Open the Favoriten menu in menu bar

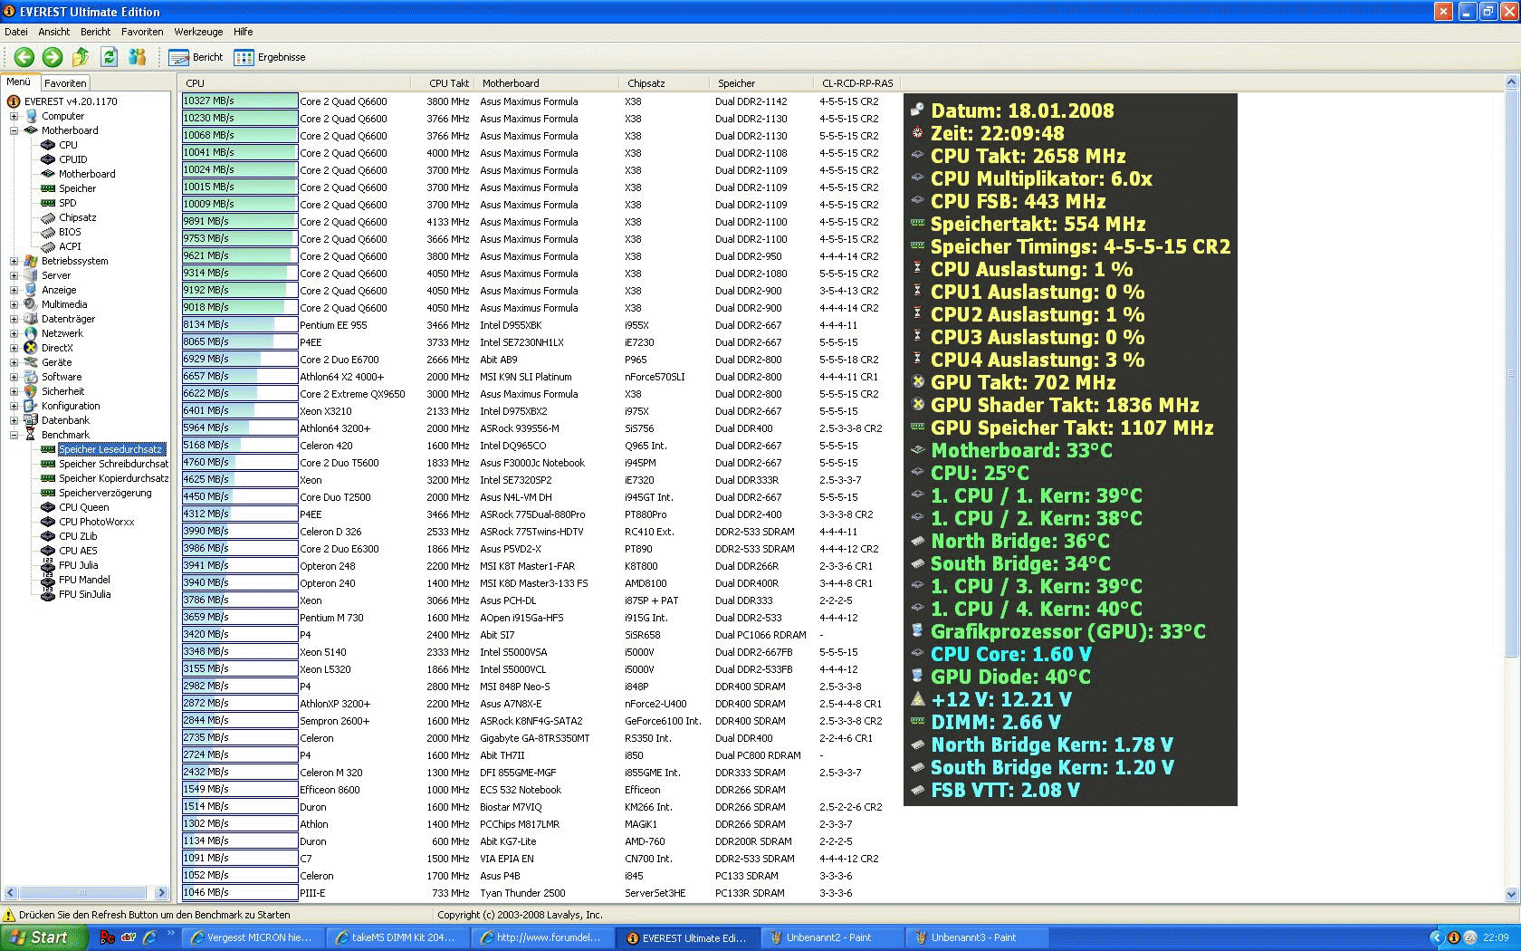(x=142, y=32)
